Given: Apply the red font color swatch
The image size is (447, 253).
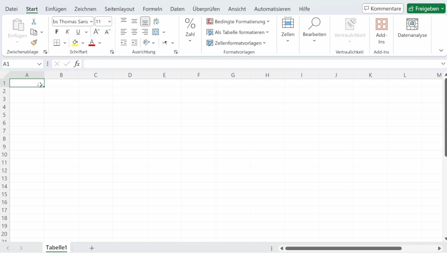Looking at the screenshot, I should [92, 43].
